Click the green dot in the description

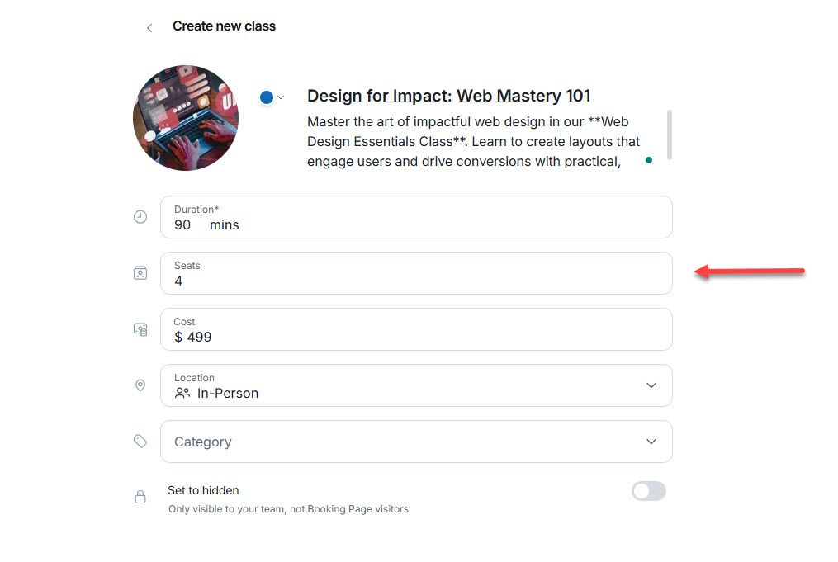pyautogui.click(x=649, y=160)
